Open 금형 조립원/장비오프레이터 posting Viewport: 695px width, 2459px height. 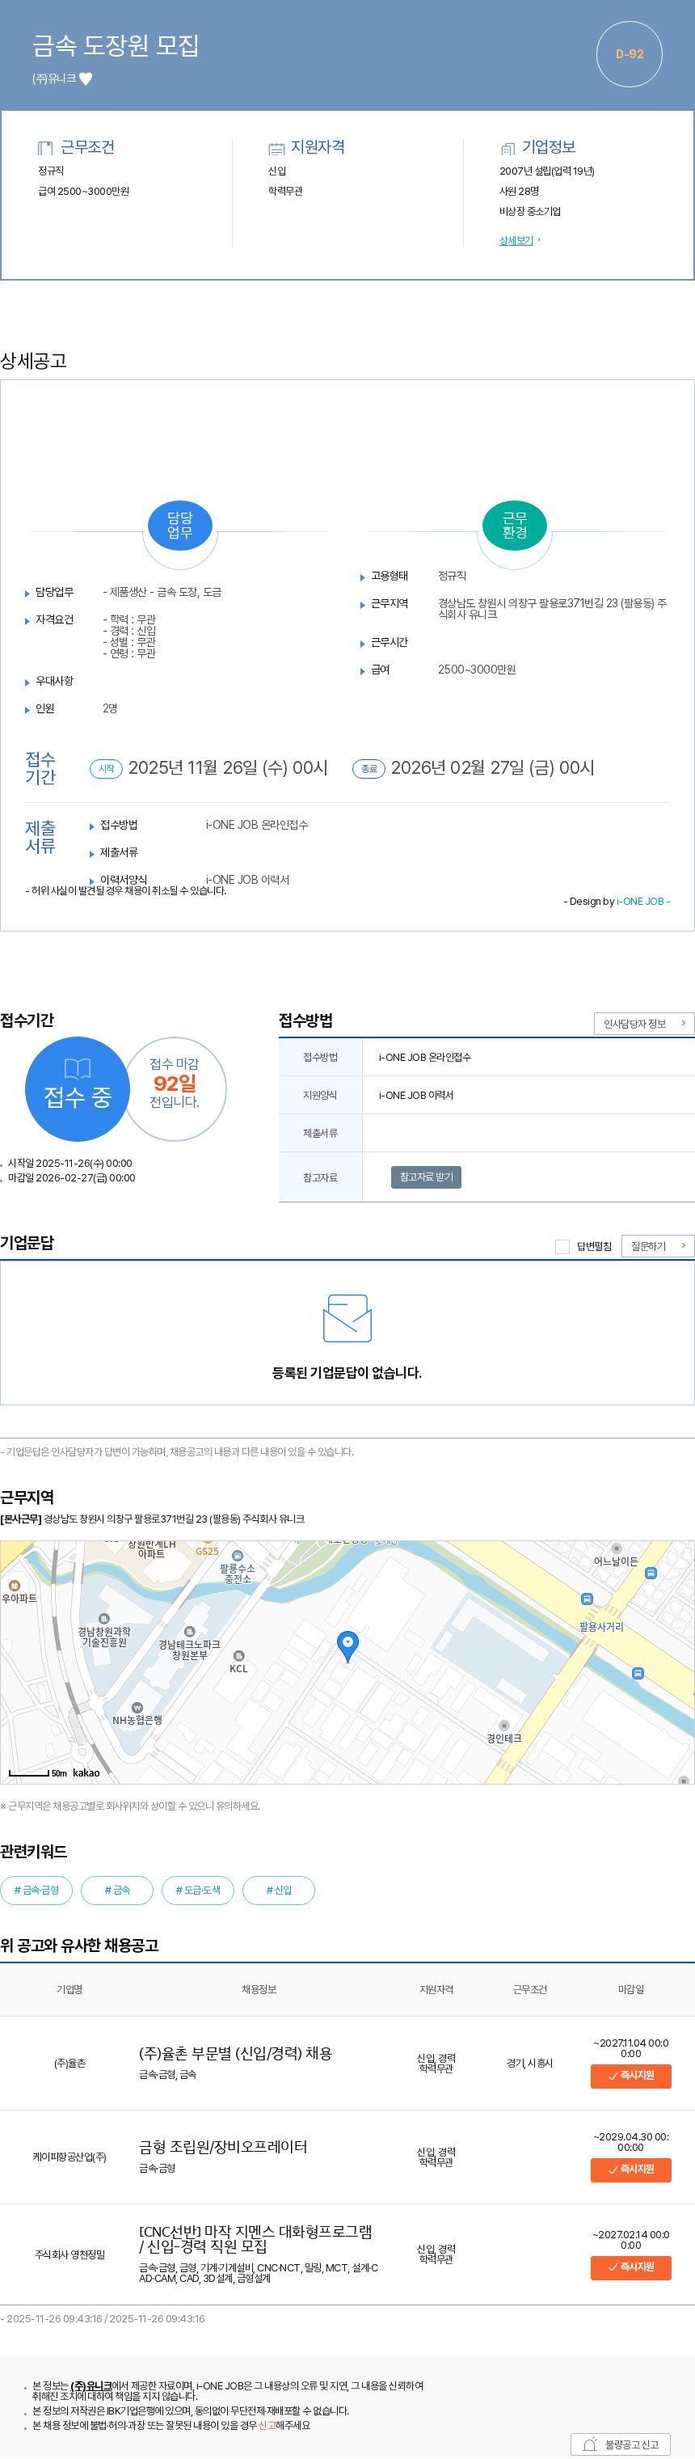(x=223, y=2146)
